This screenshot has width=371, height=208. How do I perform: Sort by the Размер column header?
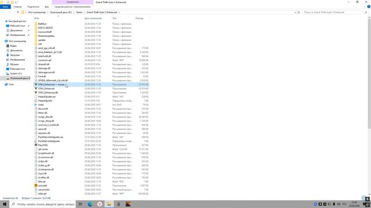[139, 18]
